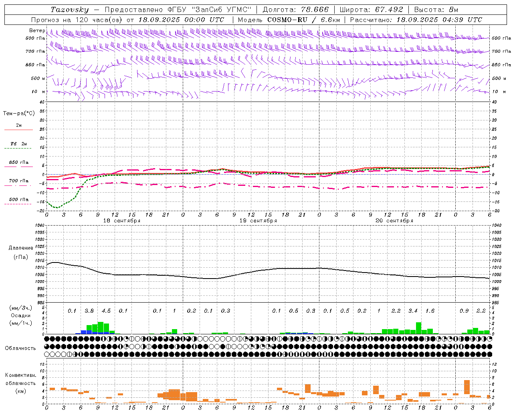Click the 500 м label on left wind axis
Viewport: 513px width, 411px height.
click(38, 78)
